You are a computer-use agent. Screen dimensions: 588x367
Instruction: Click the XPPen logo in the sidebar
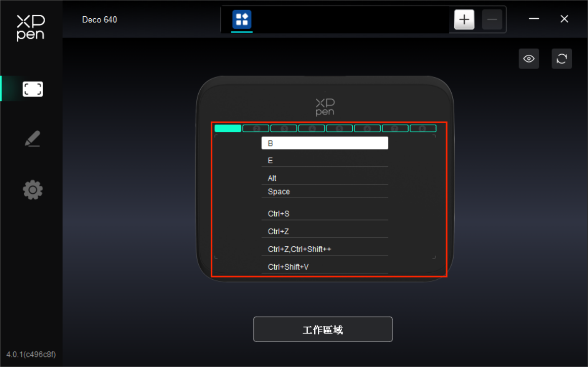tap(31, 27)
